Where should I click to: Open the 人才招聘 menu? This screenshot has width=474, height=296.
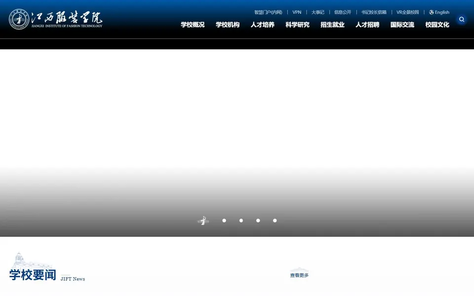(x=367, y=25)
